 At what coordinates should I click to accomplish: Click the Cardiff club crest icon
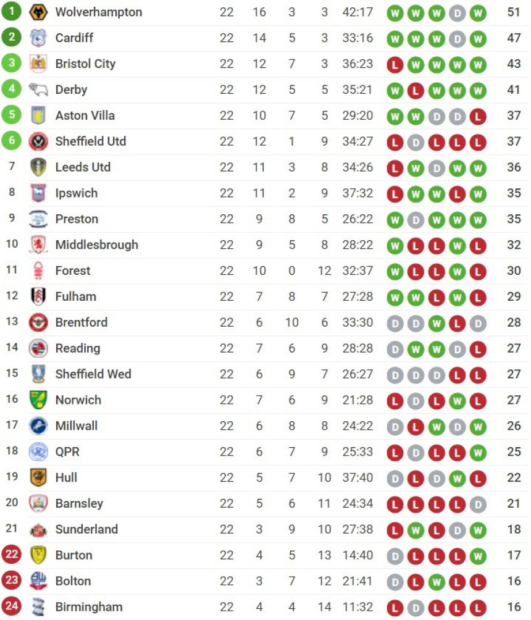(x=38, y=38)
